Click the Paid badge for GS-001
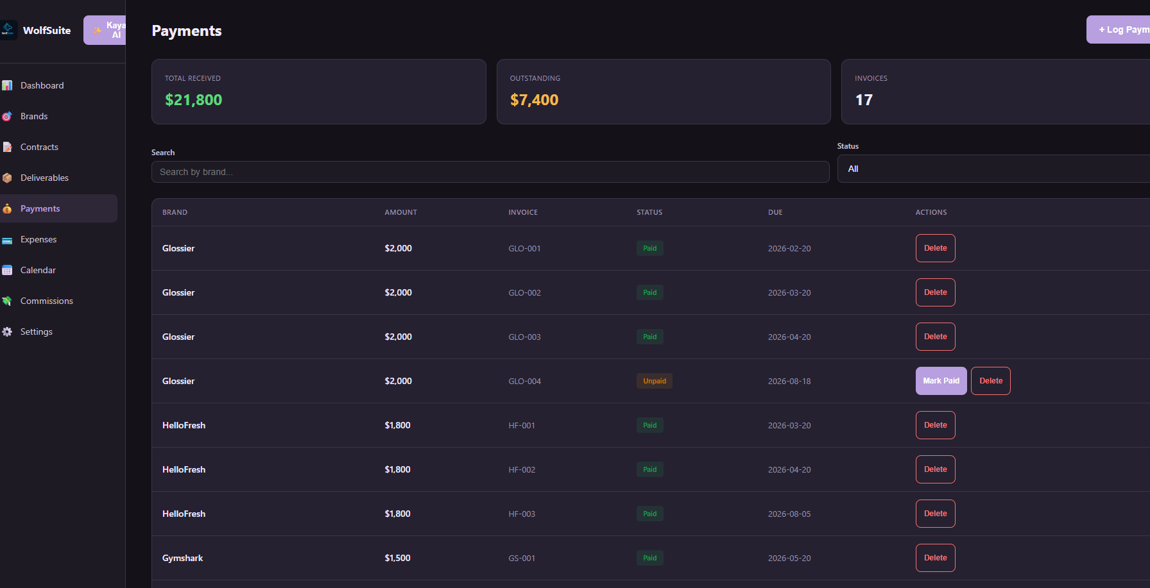 (650, 558)
